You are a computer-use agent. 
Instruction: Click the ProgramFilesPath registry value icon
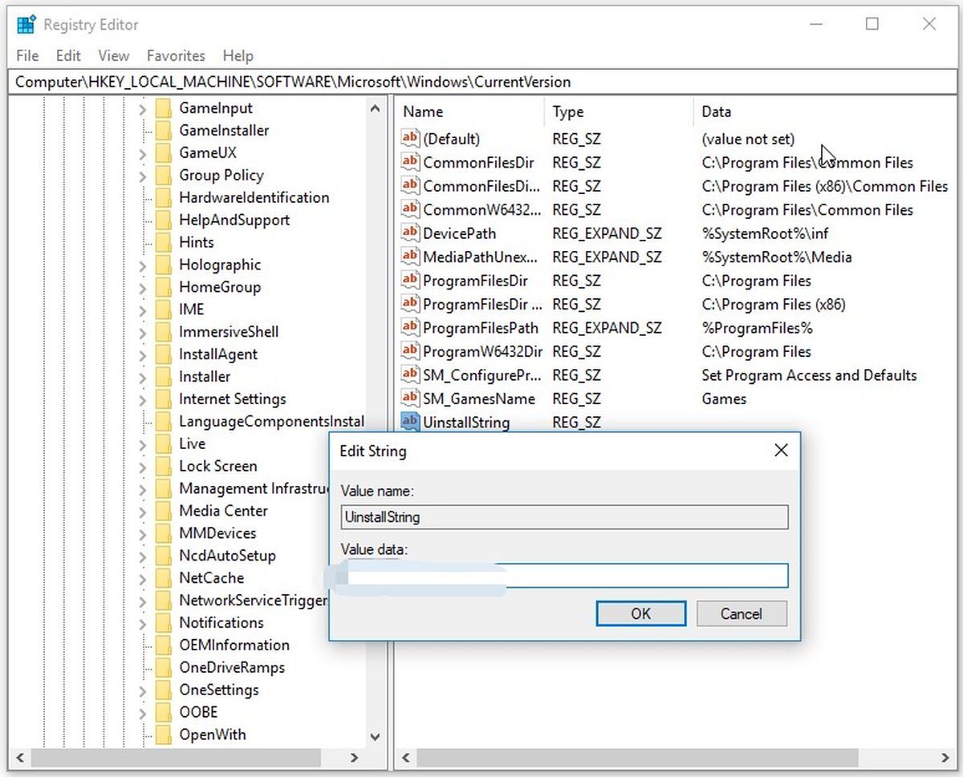tap(410, 328)
